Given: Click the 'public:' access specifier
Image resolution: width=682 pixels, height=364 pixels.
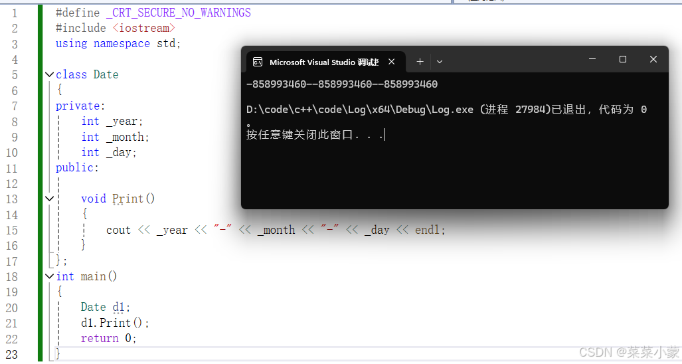Looking at the screenshot, I should 77,168.
